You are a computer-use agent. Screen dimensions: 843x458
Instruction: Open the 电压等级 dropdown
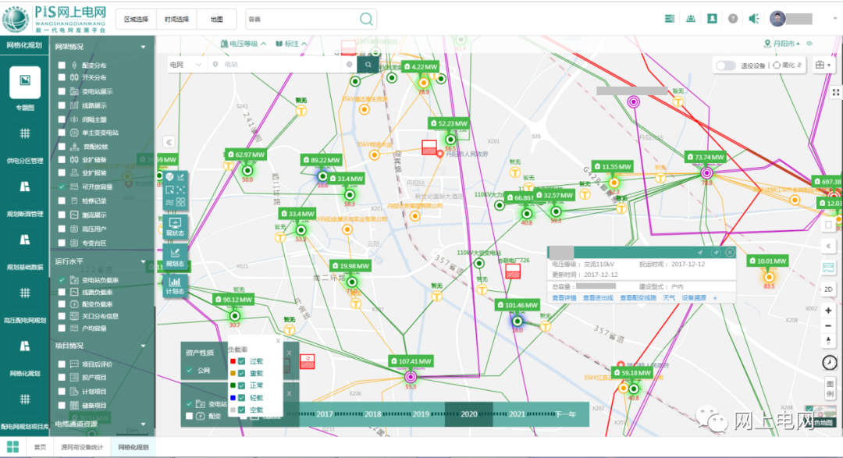tap(244, 44)
